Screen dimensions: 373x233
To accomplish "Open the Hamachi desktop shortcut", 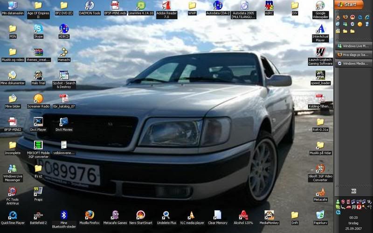I will coord(64,52).
